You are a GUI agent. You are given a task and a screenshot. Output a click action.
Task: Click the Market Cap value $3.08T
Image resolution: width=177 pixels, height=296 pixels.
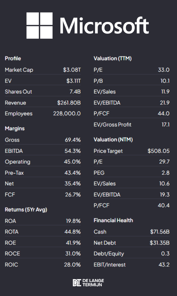coord(72,70)
